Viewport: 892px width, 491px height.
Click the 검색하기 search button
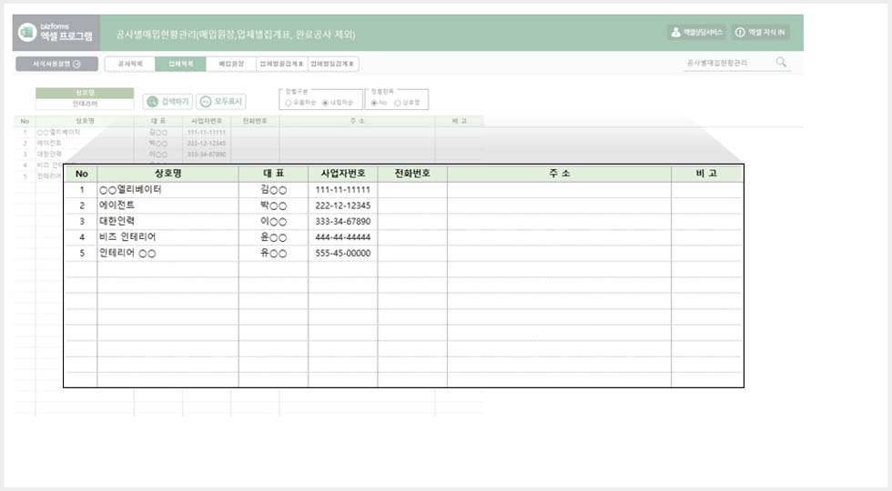pyautogui.click(x=167, y=102)
